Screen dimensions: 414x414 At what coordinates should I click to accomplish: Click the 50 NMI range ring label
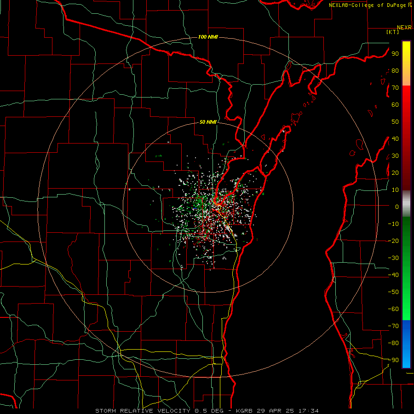pyautogui.click(x=208, y=122)
